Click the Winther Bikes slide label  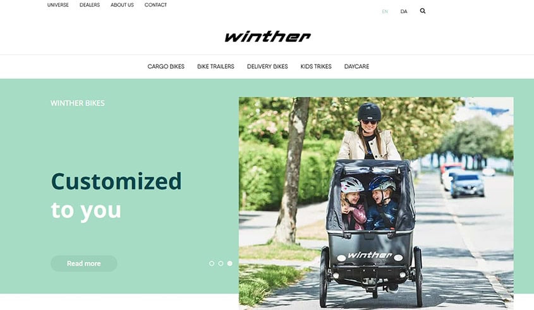click(x=78, y=103)
